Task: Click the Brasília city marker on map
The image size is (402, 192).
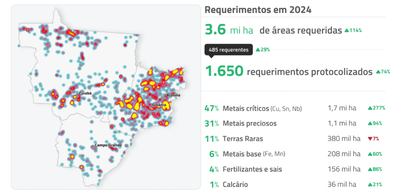Action: (x=165, y=98)
